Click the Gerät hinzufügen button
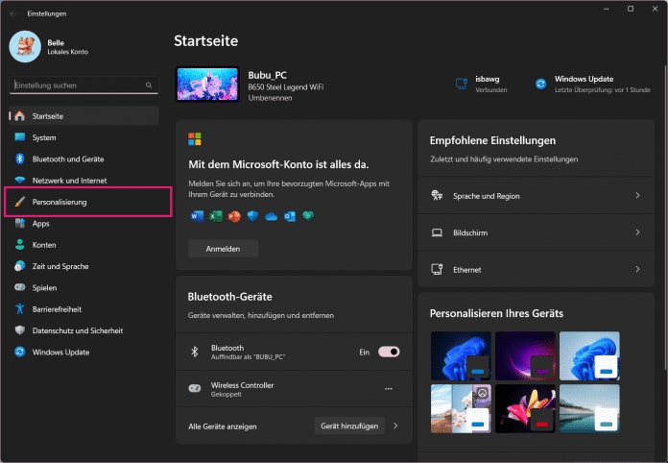This screenshot has width=668, height=463. pos(350,425)
